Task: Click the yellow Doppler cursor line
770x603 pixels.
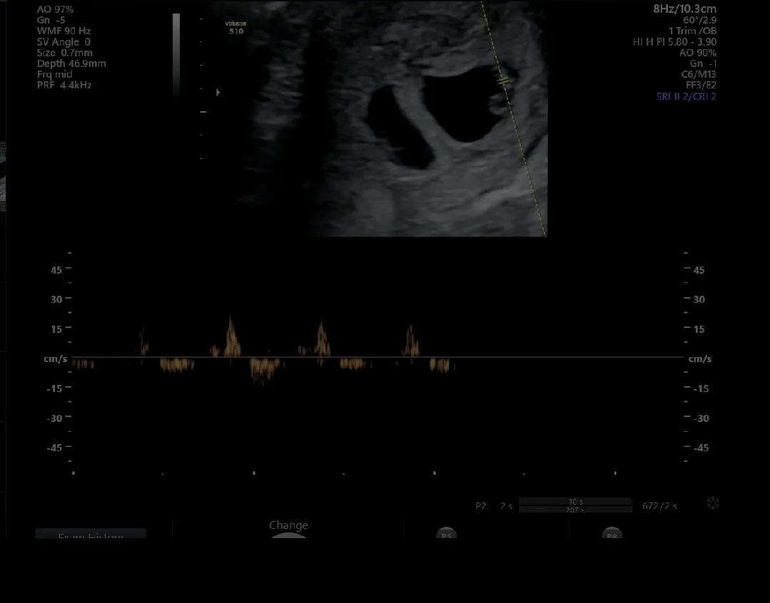Action: (x=514, y=119)
